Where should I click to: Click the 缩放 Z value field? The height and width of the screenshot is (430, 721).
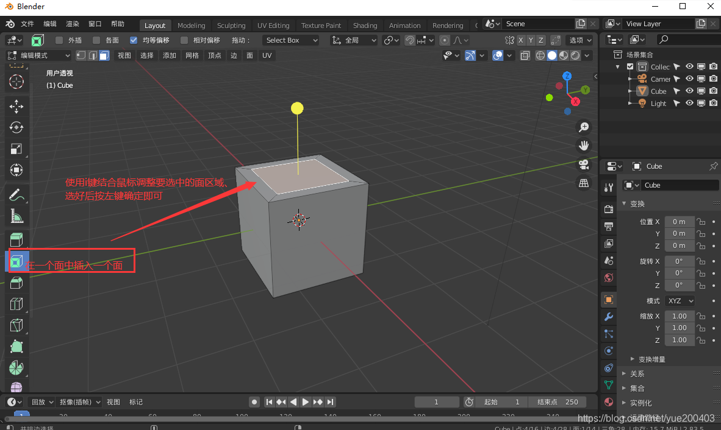(x=679, y=340)
